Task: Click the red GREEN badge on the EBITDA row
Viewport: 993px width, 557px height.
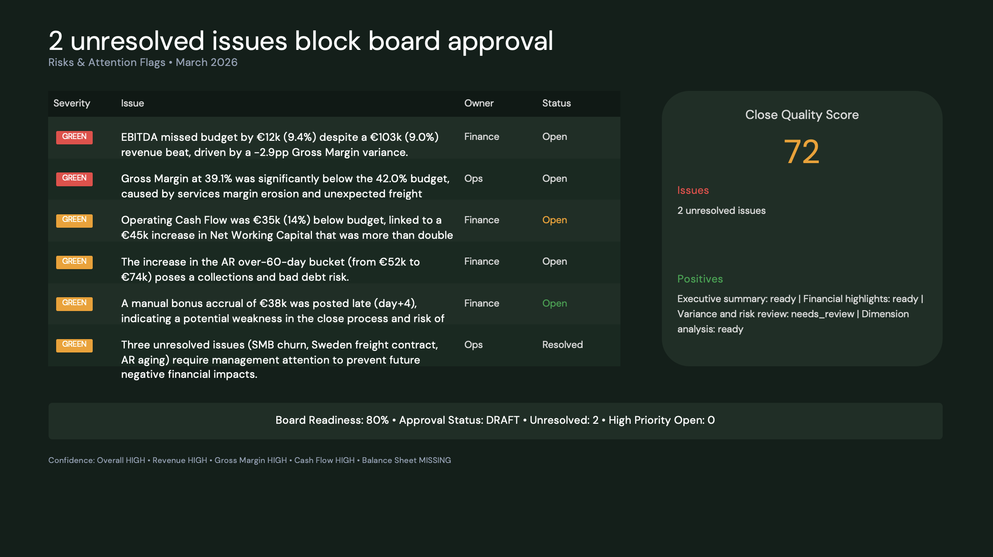Action: [x=74, y=137]
